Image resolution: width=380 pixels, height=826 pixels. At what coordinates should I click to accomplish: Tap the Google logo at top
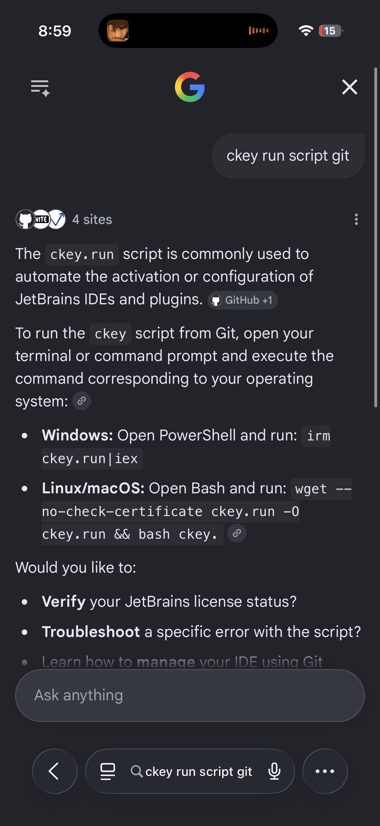[190, 87]
